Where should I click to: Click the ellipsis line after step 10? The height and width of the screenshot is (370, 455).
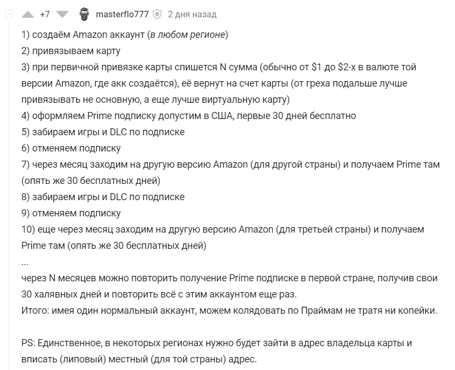tap(25, 262)
